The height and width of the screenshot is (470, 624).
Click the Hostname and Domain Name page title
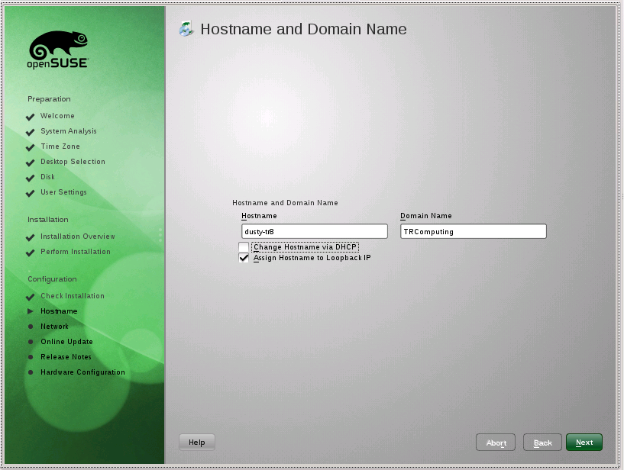303,29
